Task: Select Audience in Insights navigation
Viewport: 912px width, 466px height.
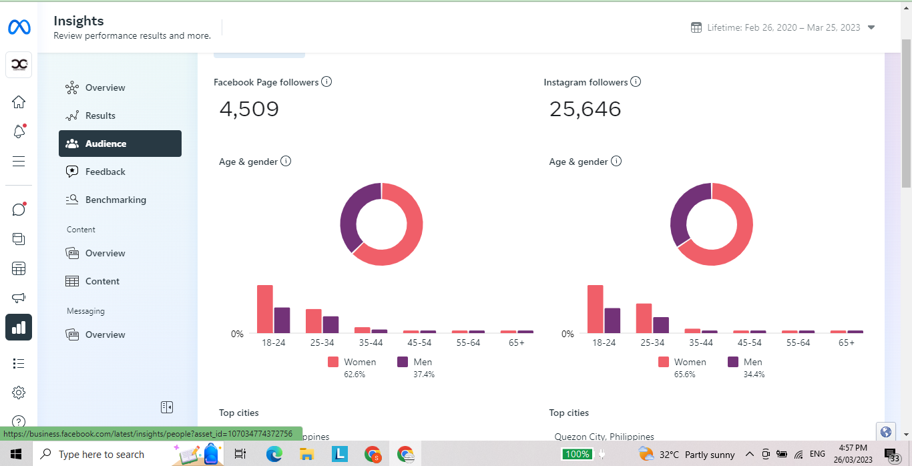Action: (x=120, y=144)
